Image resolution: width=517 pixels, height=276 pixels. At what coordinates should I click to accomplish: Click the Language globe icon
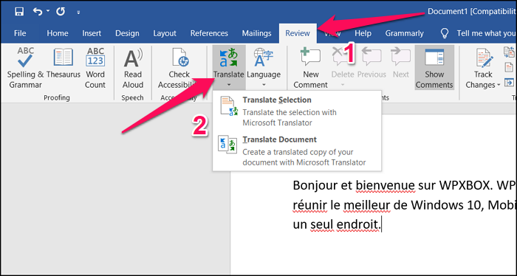(x=264, y=58)
